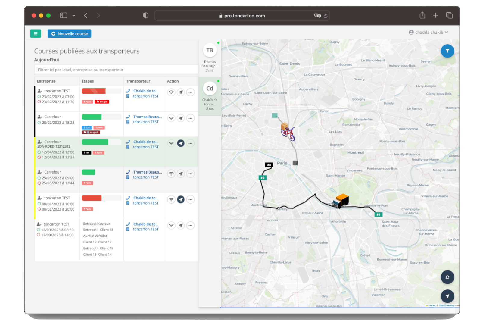
Task: Toggle navigation arrow on 08/08/2023 toncarton row
Action: tap(181, 199)
